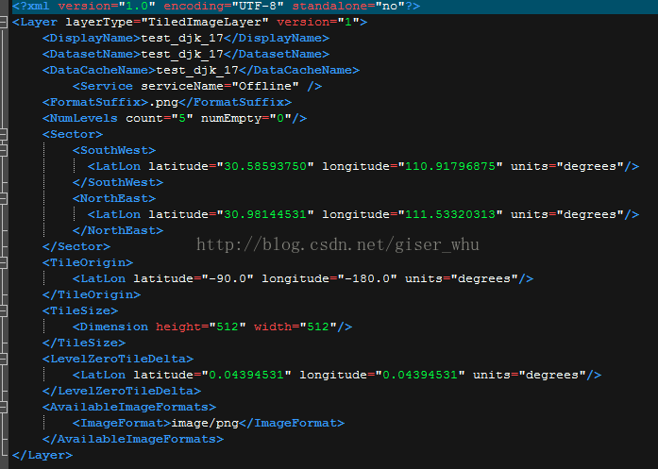Collapse the SouthWest element fold marker
This screenshot has width=658, height=469.
[3, 151]
